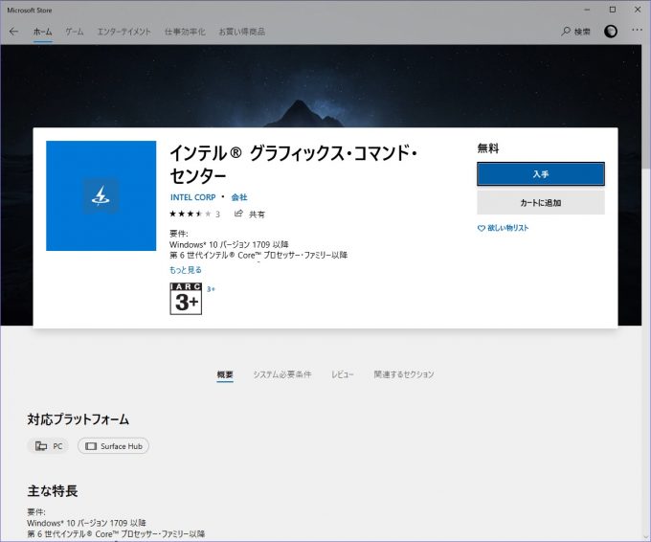Click the 共有 share label
The width and height of the screenshot is (651, 542).
pos(257,215)
